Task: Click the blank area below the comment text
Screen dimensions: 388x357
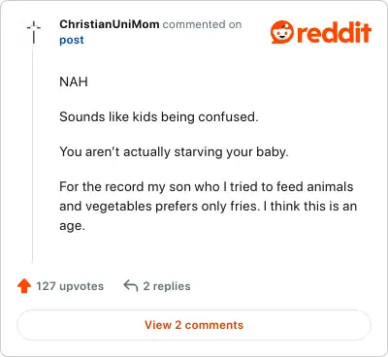Action: tap(207, 252)
